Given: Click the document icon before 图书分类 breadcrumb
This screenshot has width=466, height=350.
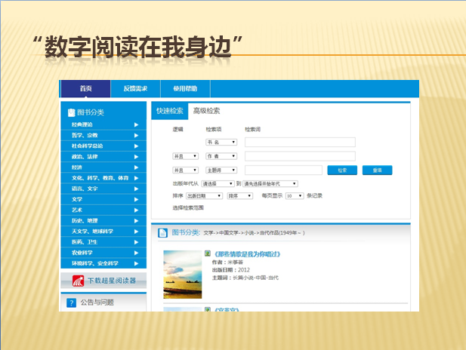Looking at the screenshot, I should tap(163, 232).
